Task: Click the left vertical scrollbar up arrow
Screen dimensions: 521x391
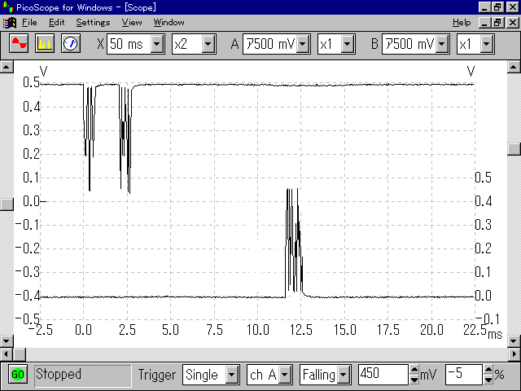Action: coord(7,67)
